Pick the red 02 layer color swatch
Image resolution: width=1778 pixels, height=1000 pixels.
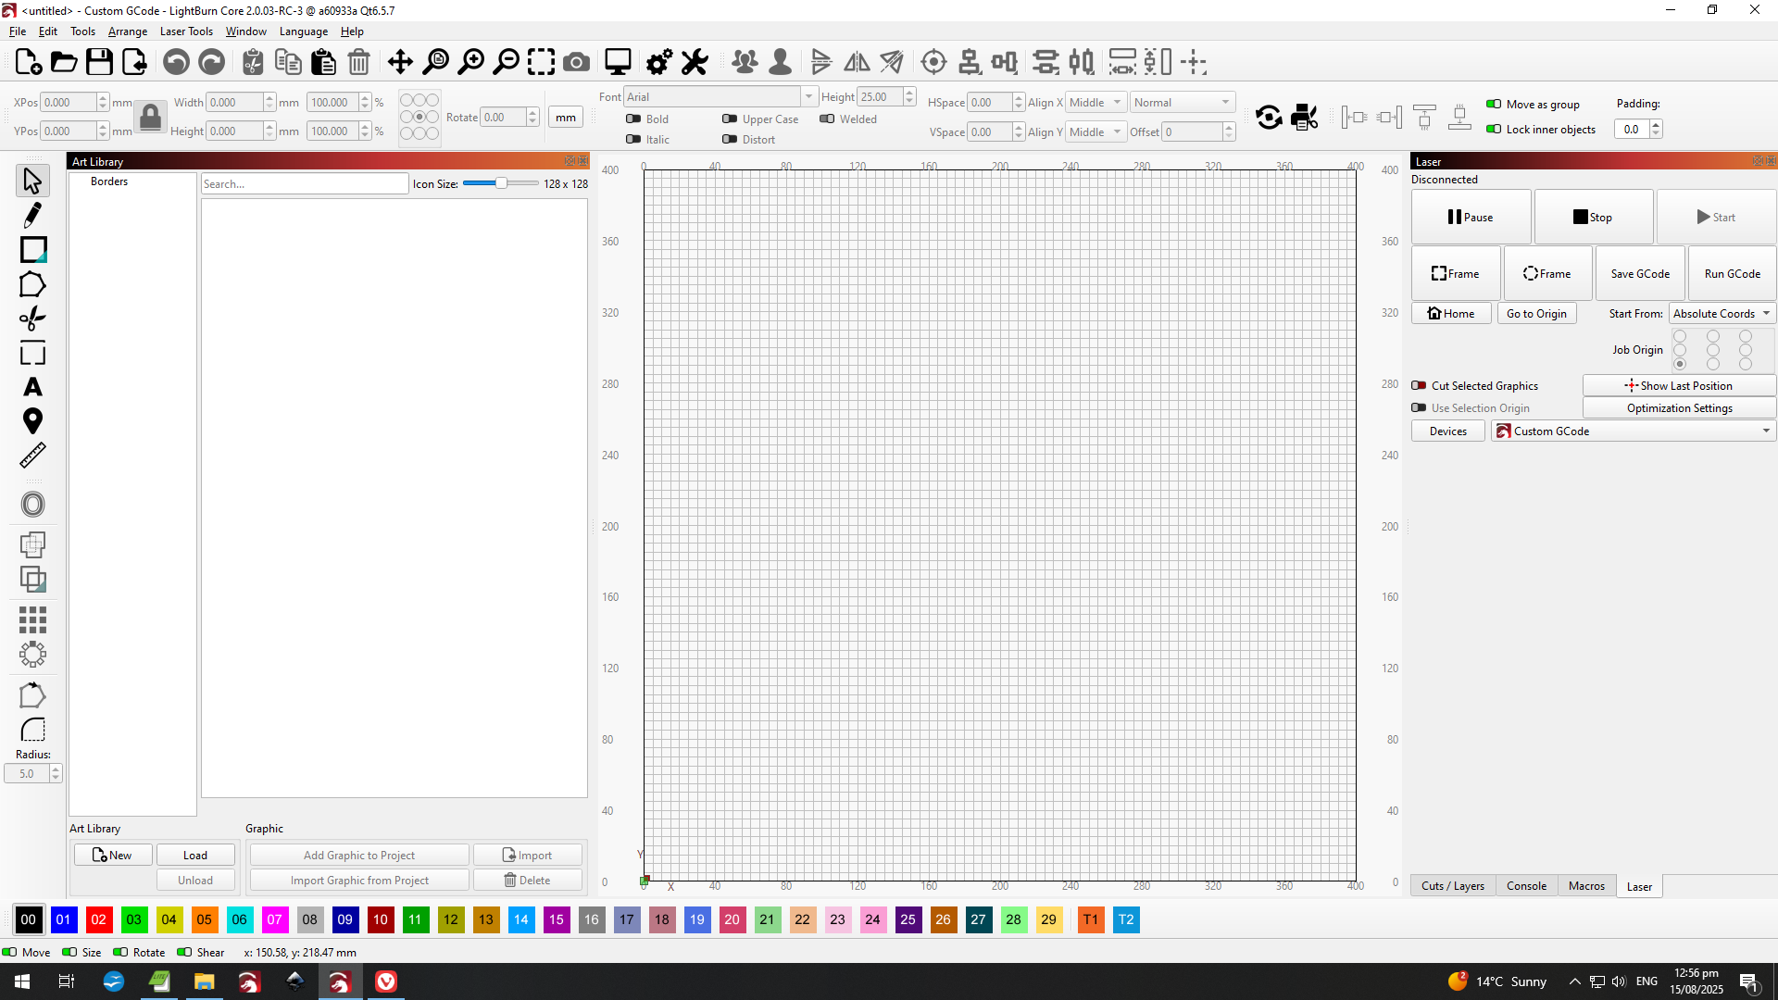click(x=98, y=919)
